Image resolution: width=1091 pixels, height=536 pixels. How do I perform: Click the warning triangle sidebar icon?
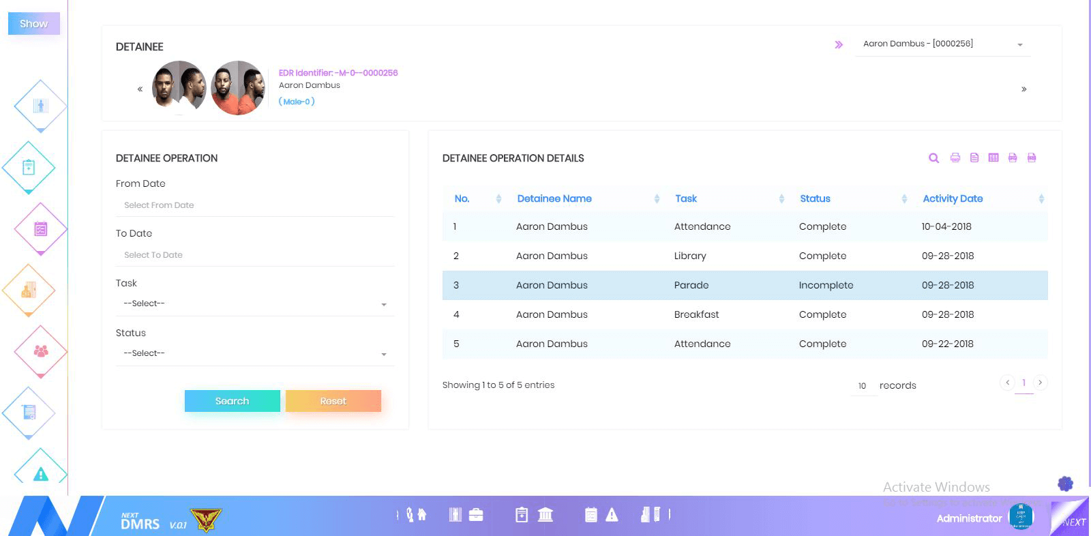click(41, 473)
